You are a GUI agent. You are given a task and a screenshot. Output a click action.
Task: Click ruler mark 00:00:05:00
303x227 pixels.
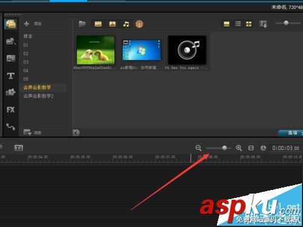point(80,157)
